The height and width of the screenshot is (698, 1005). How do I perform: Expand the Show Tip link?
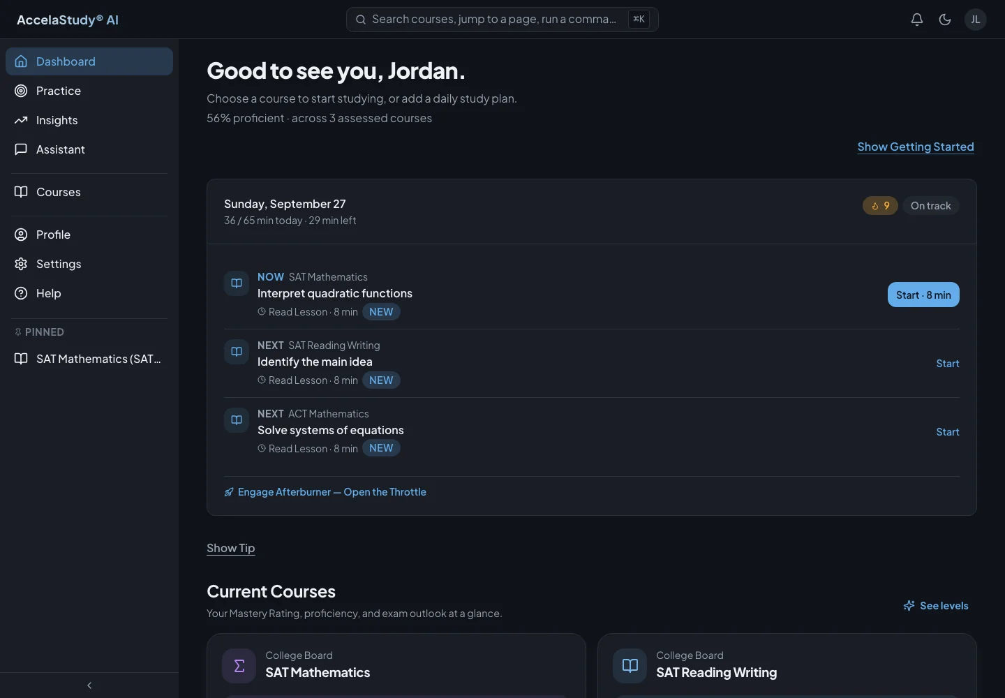pos(231,549)
